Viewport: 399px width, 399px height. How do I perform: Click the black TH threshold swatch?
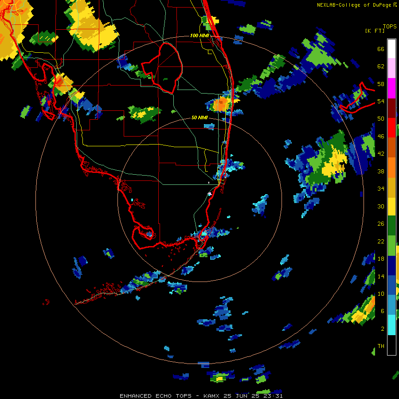pyautogui.click(x=391, y=345)
